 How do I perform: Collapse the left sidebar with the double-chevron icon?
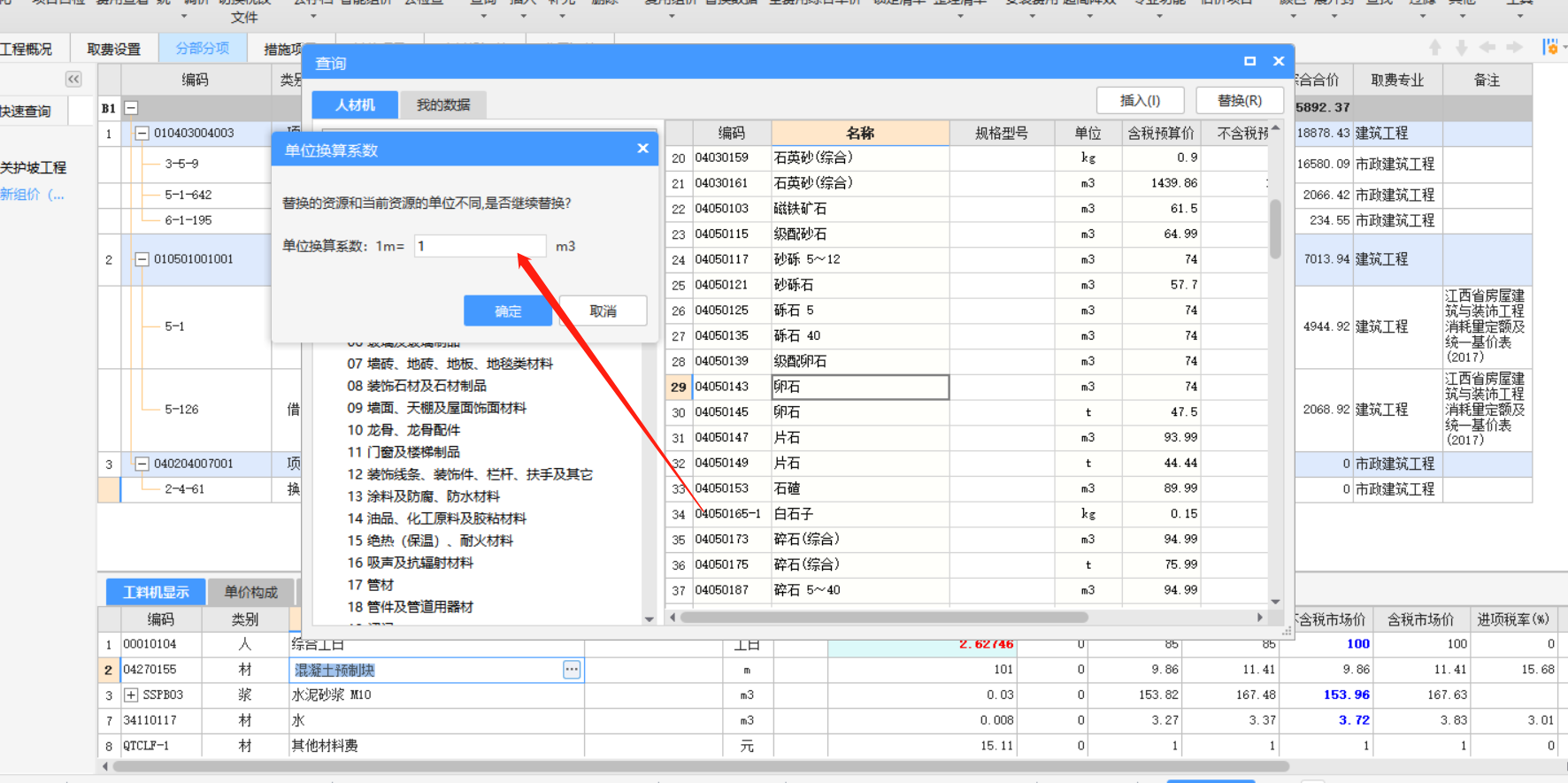[x=73, y=80]
